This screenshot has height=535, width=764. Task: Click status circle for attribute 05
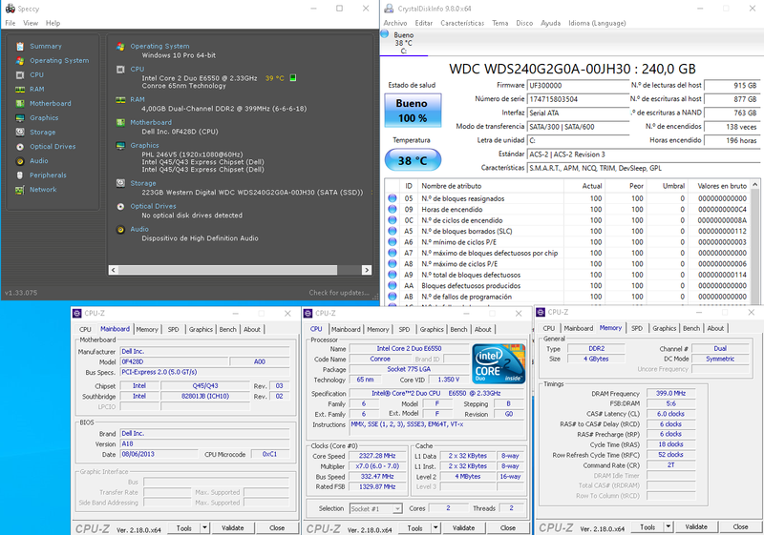tap(393, 198)
